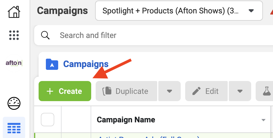Tick the select-all campaigns checkbox
The image size is (273, 138).
coord(48,120)
